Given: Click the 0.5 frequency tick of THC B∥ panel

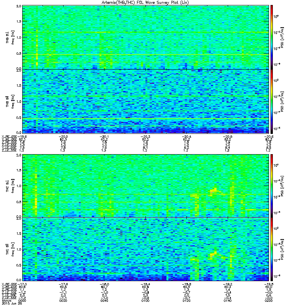Looking at the screenshot, I should tap(19, 265).
